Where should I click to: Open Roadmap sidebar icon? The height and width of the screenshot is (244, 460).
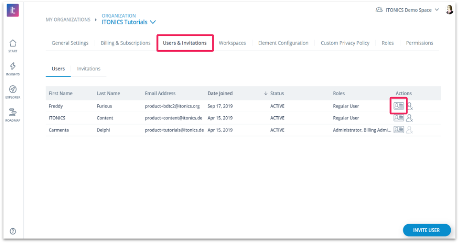(12, 112)
